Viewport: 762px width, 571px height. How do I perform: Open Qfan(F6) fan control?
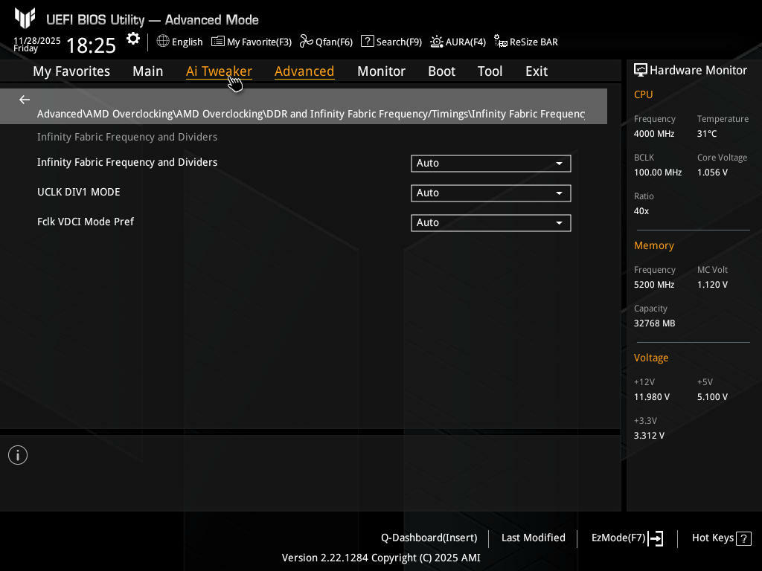click(x=326, y=42)
